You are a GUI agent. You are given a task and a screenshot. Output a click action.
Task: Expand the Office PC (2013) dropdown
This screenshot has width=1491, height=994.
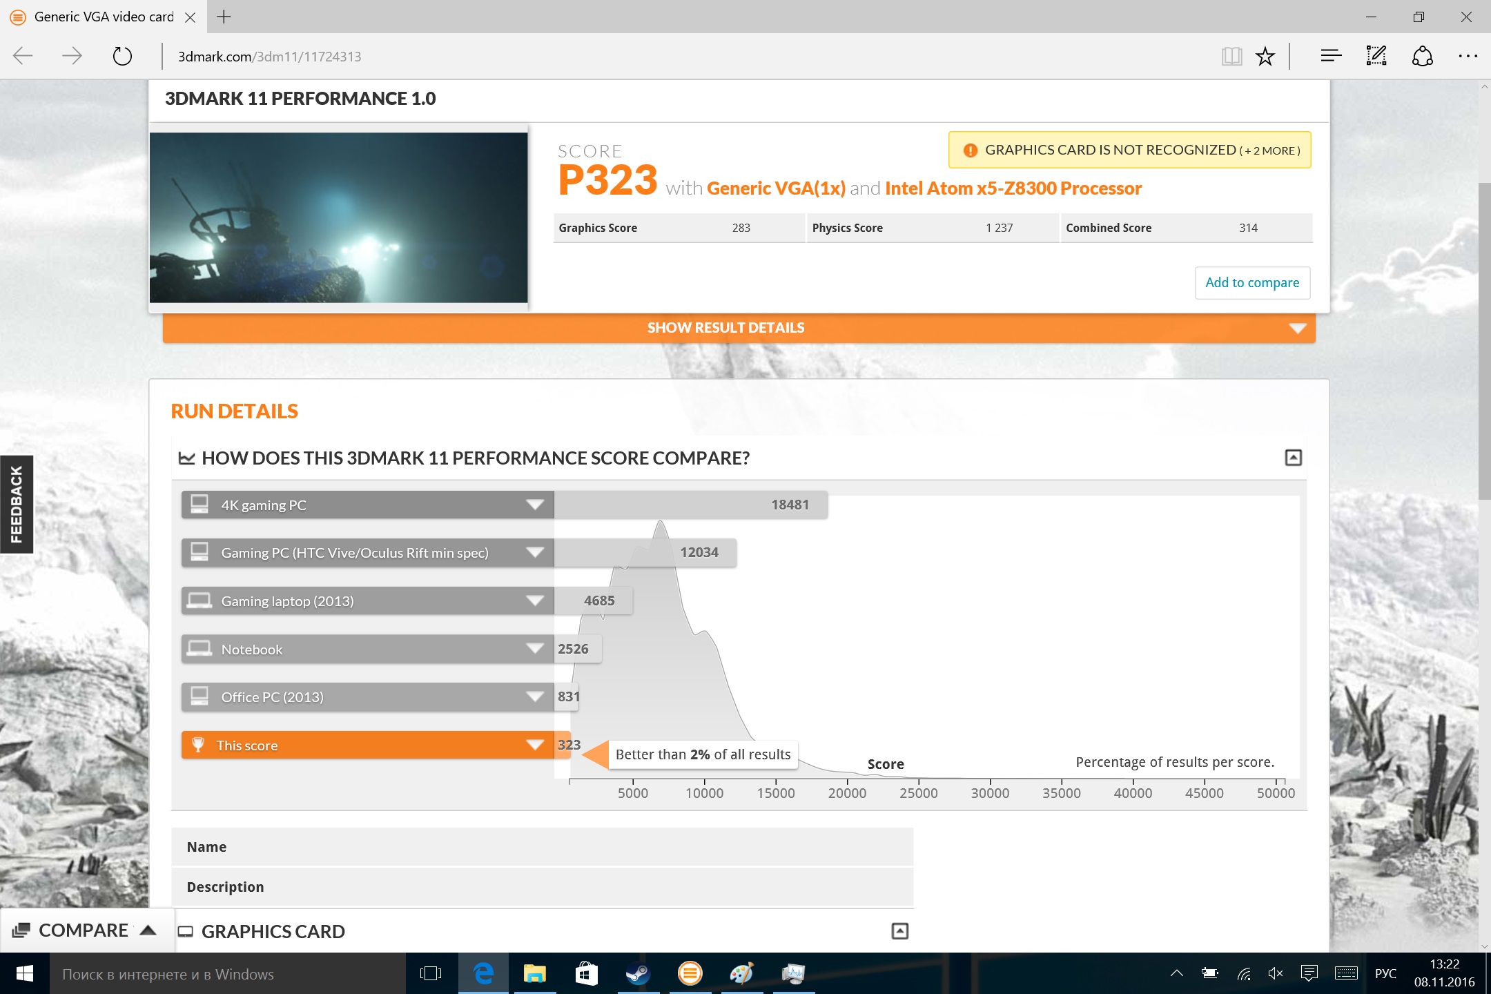click(x=534, y=696)
